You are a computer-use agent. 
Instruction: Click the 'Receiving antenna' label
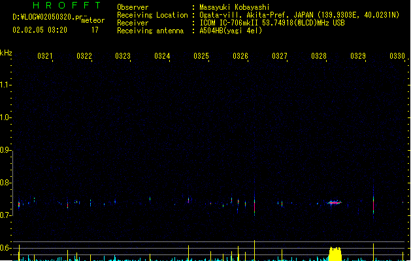[x=150, y=31]
